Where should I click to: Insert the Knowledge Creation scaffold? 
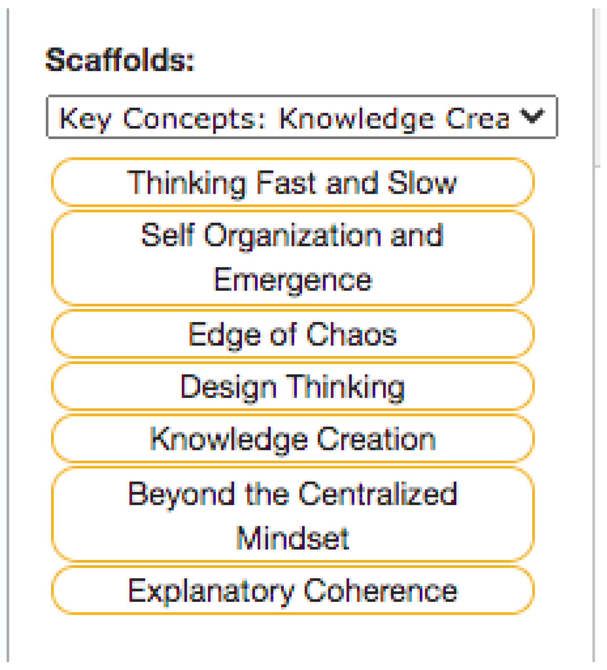click(x=292, y=439)
